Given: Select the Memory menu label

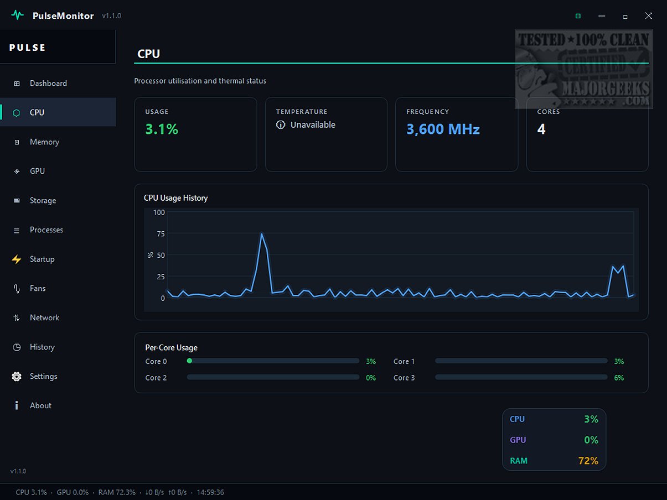Looking at the screenshot, I should 44,142.
